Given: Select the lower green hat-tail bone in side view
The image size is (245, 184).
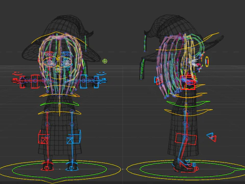Looking at the screenshot, I should click(x=142, y=69).
